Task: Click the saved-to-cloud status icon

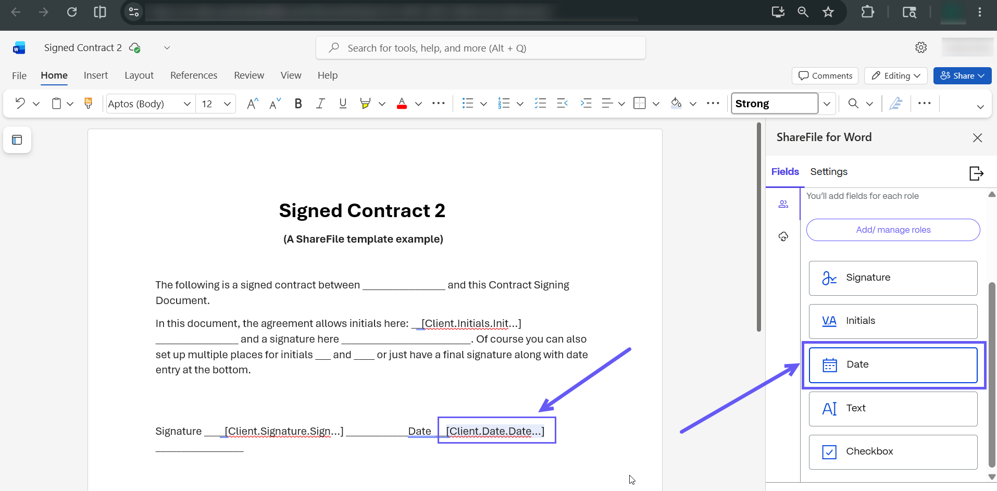Action: pos(135,48)
